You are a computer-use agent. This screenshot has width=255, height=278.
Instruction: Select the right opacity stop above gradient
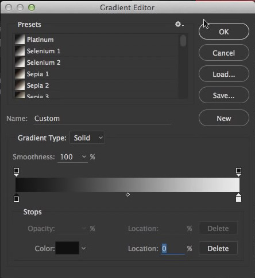(x=238, y=172)
